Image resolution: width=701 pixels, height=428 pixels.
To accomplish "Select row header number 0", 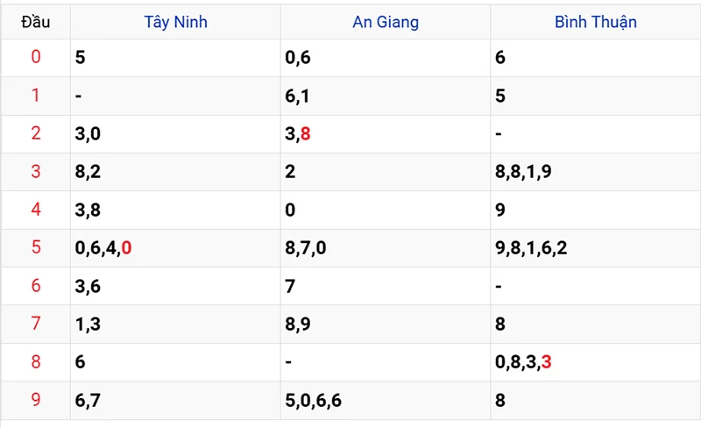I will point(35,57).
